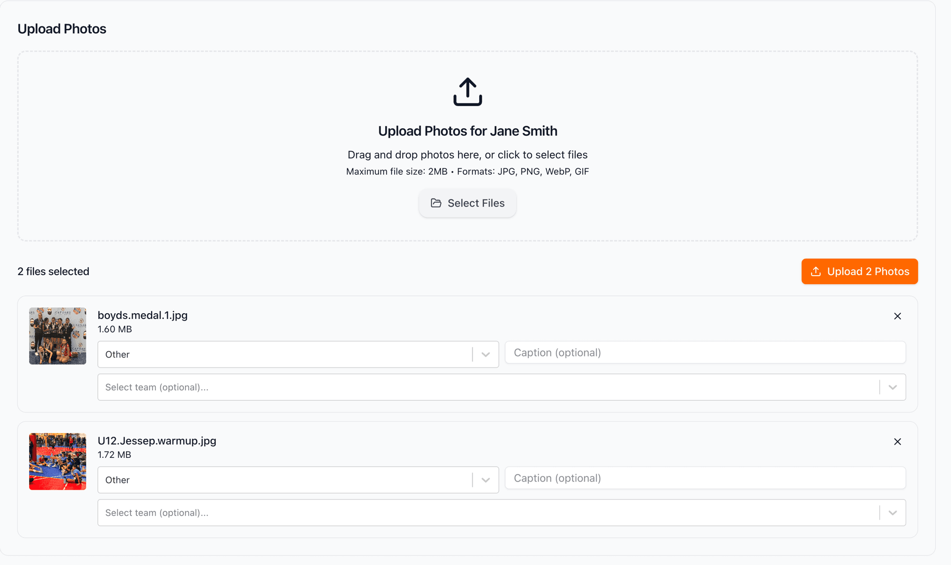
Task: Focus the caption field for U12.Jessep.warmup.jpg
Action: pyautogui.click(x=705, y=478)
